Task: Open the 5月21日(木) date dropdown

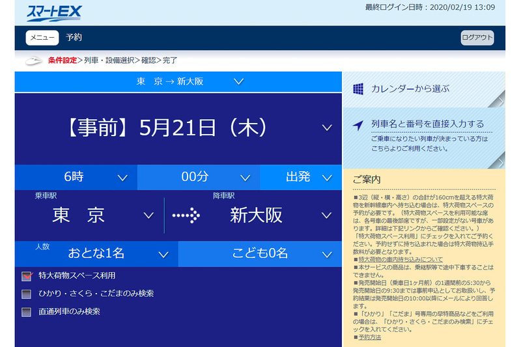Action: (178, 128)
